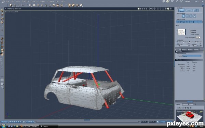This screenshot has height=128, width=205.
Task: Click the Windows Start orb
Action: (3, 126)
